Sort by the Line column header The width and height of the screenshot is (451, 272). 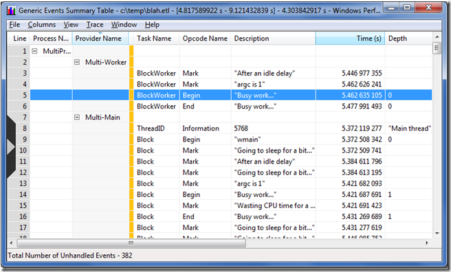19,38
